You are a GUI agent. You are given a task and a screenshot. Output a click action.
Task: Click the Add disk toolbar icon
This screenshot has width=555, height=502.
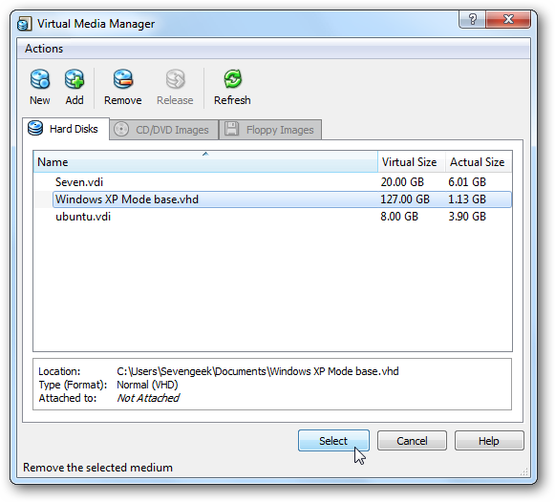click(x=75, y=78)
